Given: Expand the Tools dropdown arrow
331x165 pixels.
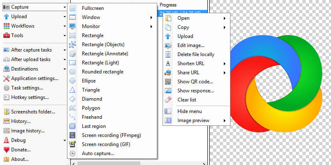Looking at the screenshot, I should tap(65, 35).
